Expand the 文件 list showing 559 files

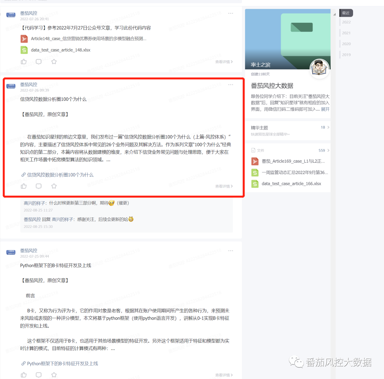click(x=329, y=150)
